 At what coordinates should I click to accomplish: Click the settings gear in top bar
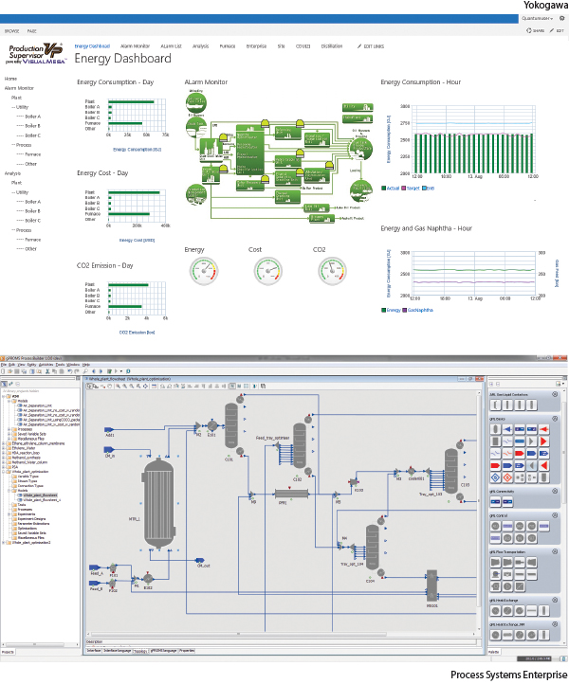pyautogui.click(x=562, y=18)
